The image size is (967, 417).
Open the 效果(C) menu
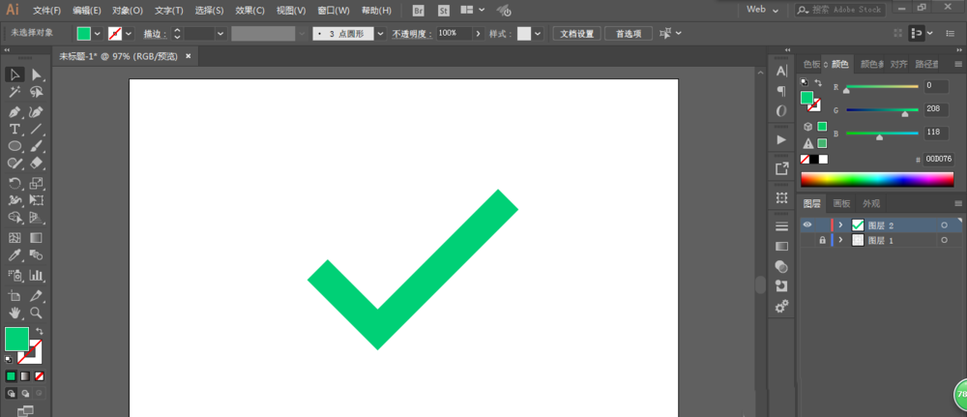(x=249, y=11)
